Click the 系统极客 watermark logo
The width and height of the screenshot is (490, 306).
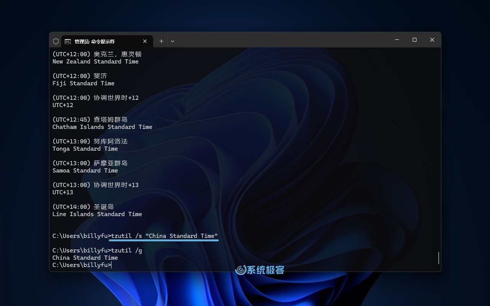260,270
